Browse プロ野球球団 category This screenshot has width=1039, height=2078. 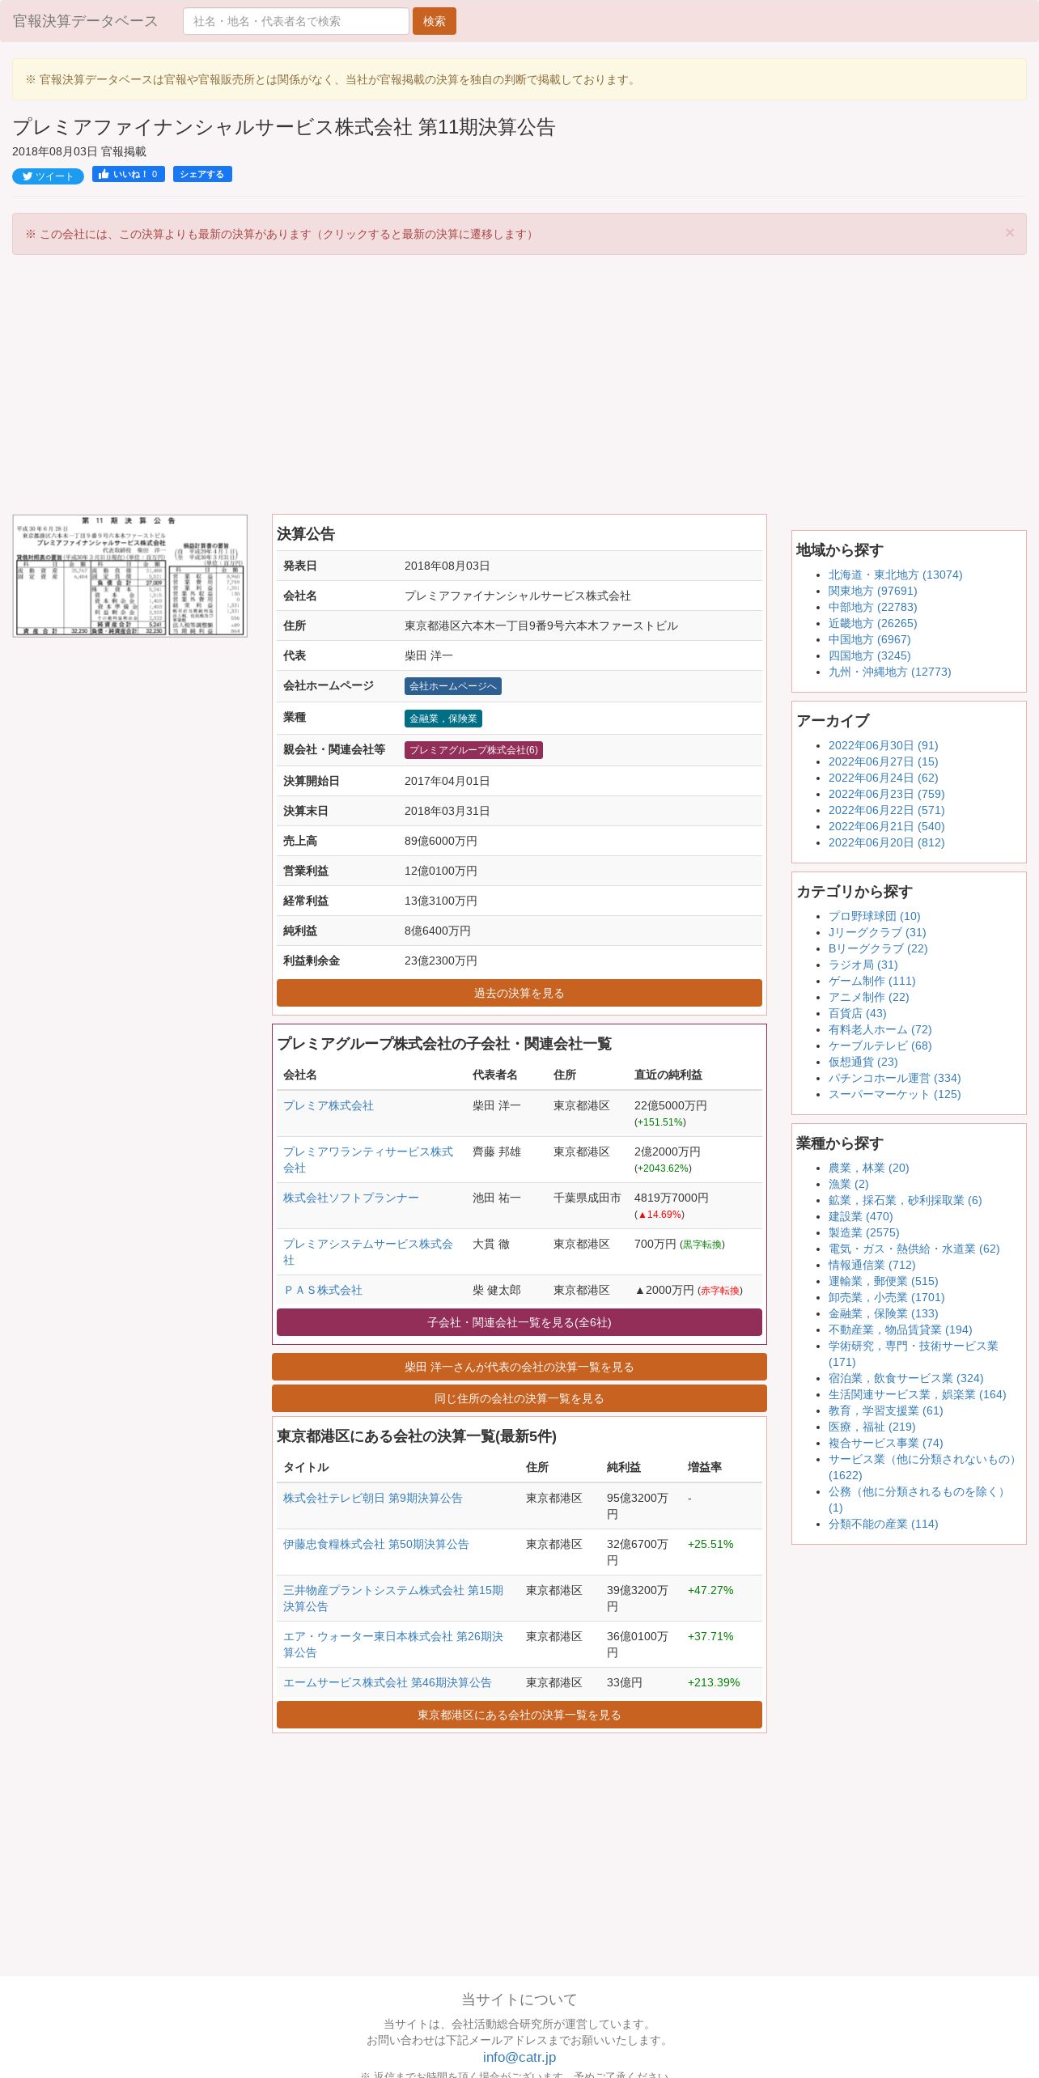[875, 916]
